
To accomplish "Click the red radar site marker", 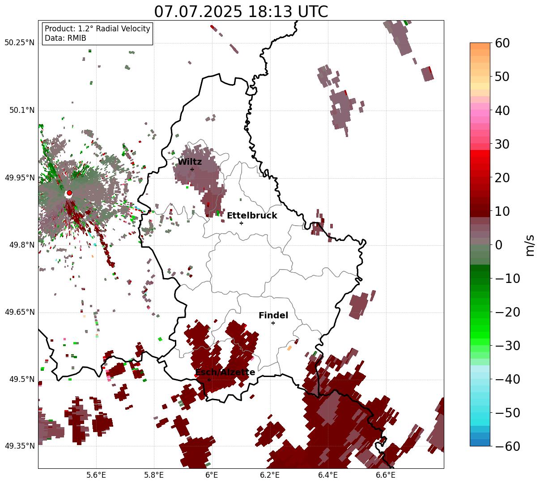I will 69,193.
